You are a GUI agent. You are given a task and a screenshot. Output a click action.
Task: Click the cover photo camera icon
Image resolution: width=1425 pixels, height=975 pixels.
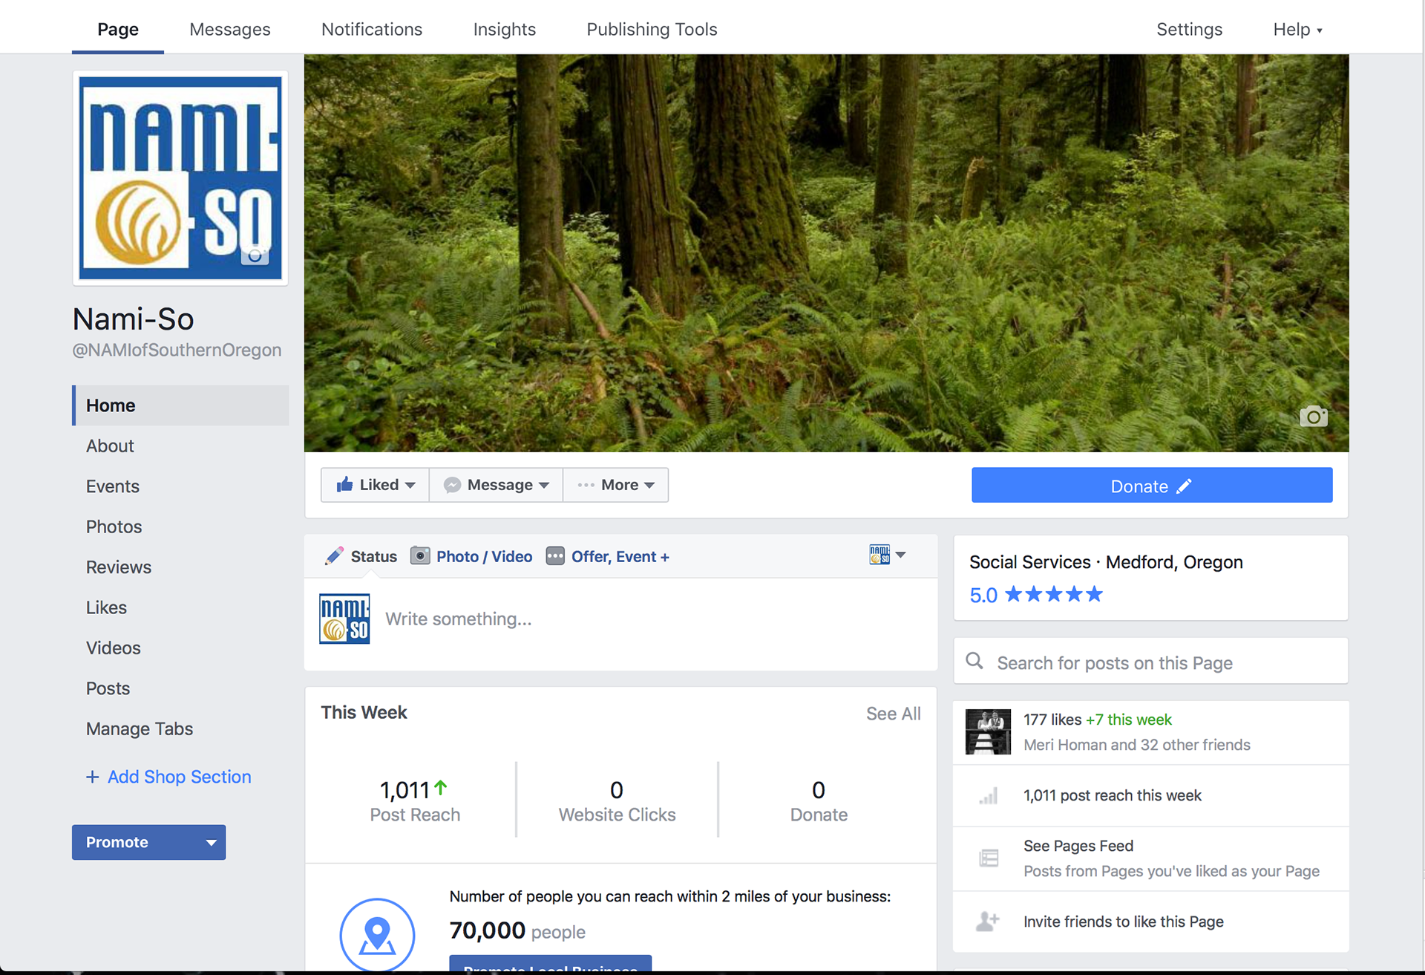point(1313,417)
